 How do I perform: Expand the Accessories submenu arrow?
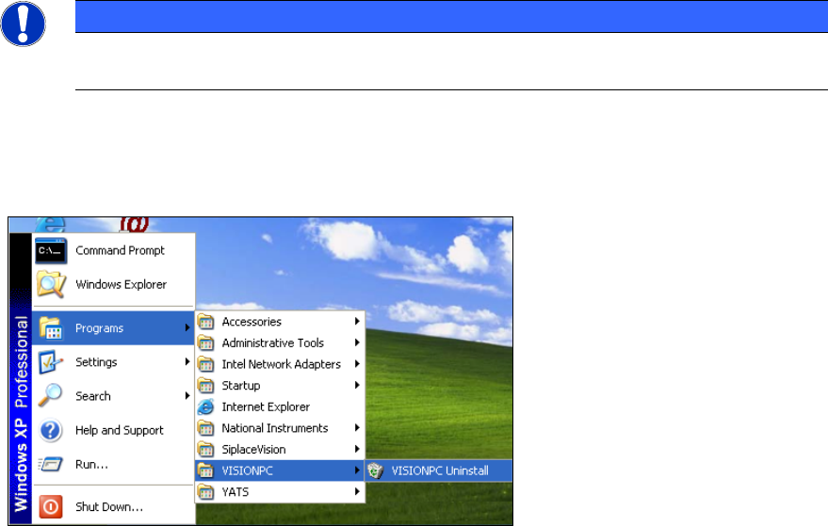(x=357, y=321)
